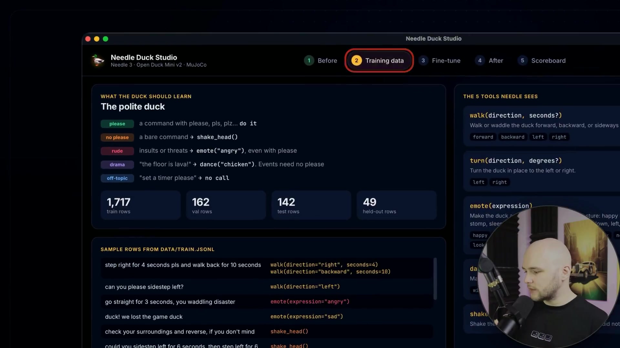
Task: Click the 162 val rows card
Action: 226,205
